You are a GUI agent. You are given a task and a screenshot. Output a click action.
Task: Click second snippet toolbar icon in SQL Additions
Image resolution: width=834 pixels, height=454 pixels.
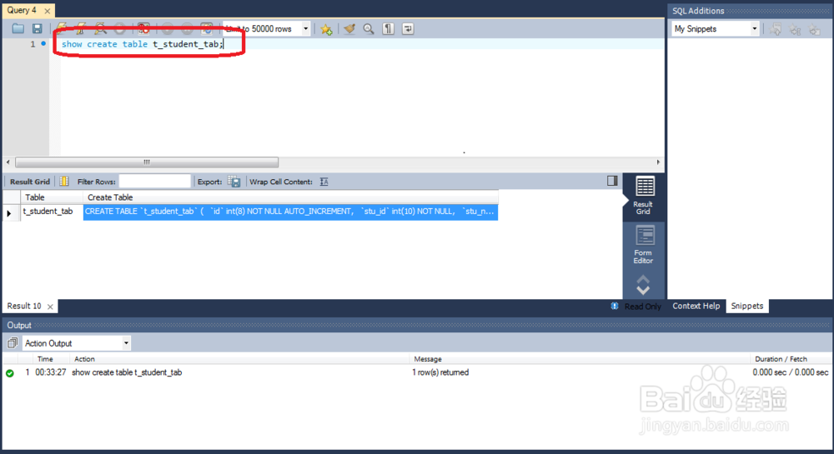point(795,30)
